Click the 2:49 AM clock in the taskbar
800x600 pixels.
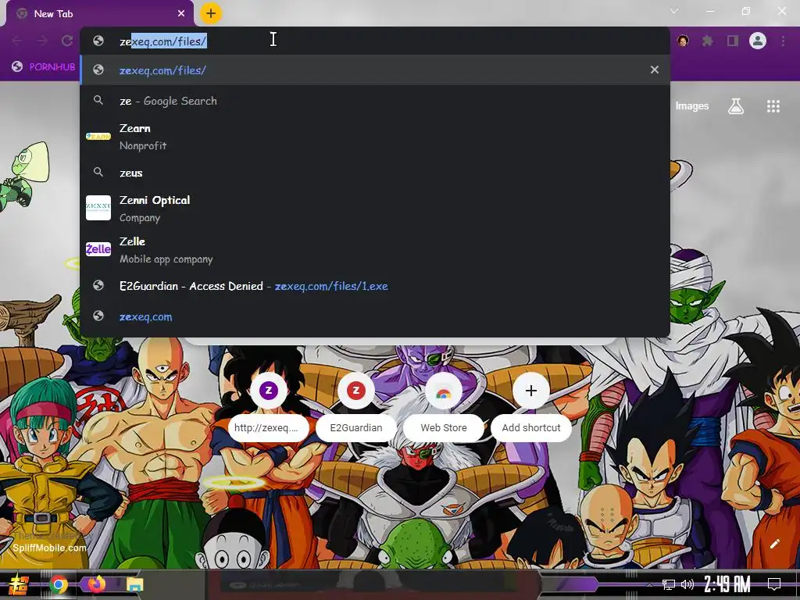tap(727, 584)
